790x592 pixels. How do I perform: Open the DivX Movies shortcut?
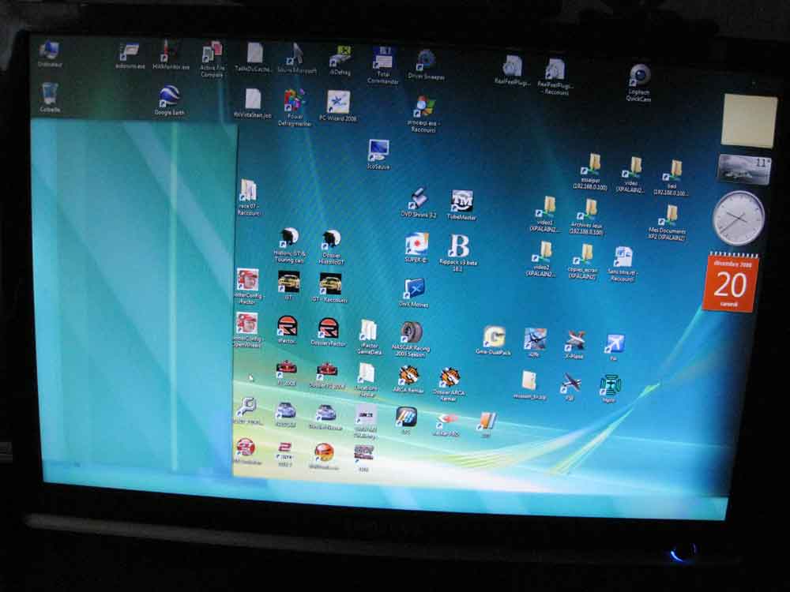coord(414,293)
